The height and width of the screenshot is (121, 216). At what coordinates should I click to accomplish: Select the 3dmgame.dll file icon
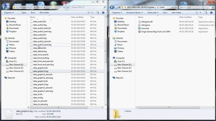139,22
